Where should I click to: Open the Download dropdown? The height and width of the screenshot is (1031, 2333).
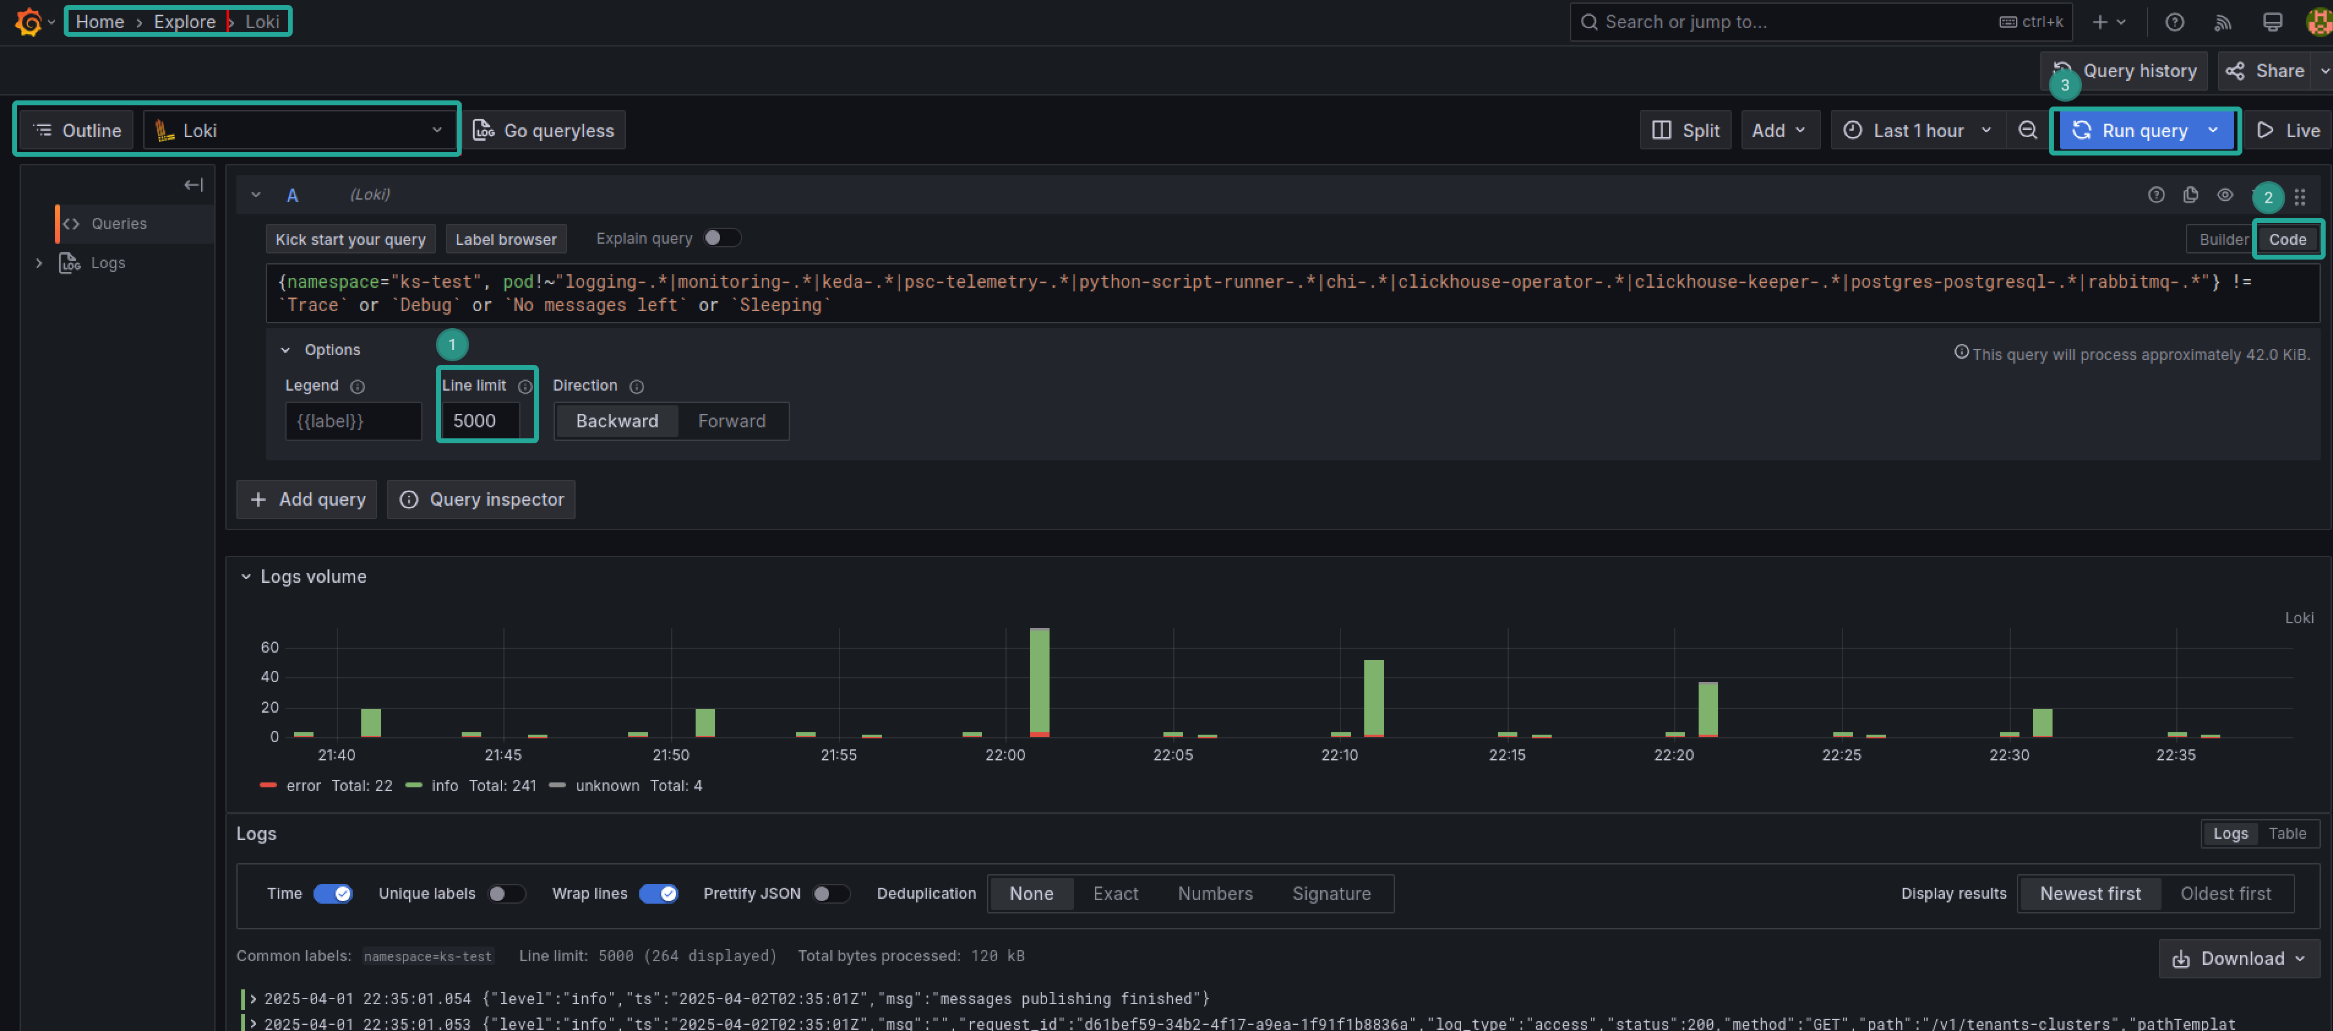(2239, 959)
